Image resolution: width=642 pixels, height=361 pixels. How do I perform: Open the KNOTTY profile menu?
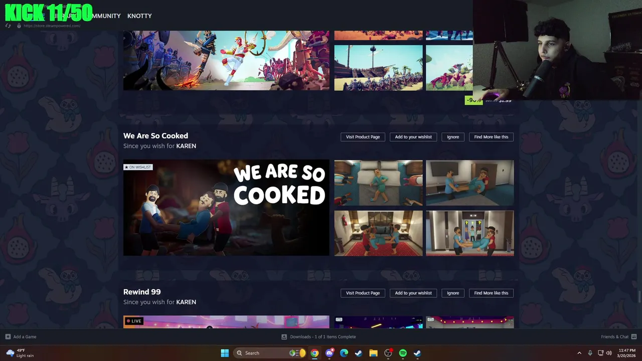click(x=139, y=16)
